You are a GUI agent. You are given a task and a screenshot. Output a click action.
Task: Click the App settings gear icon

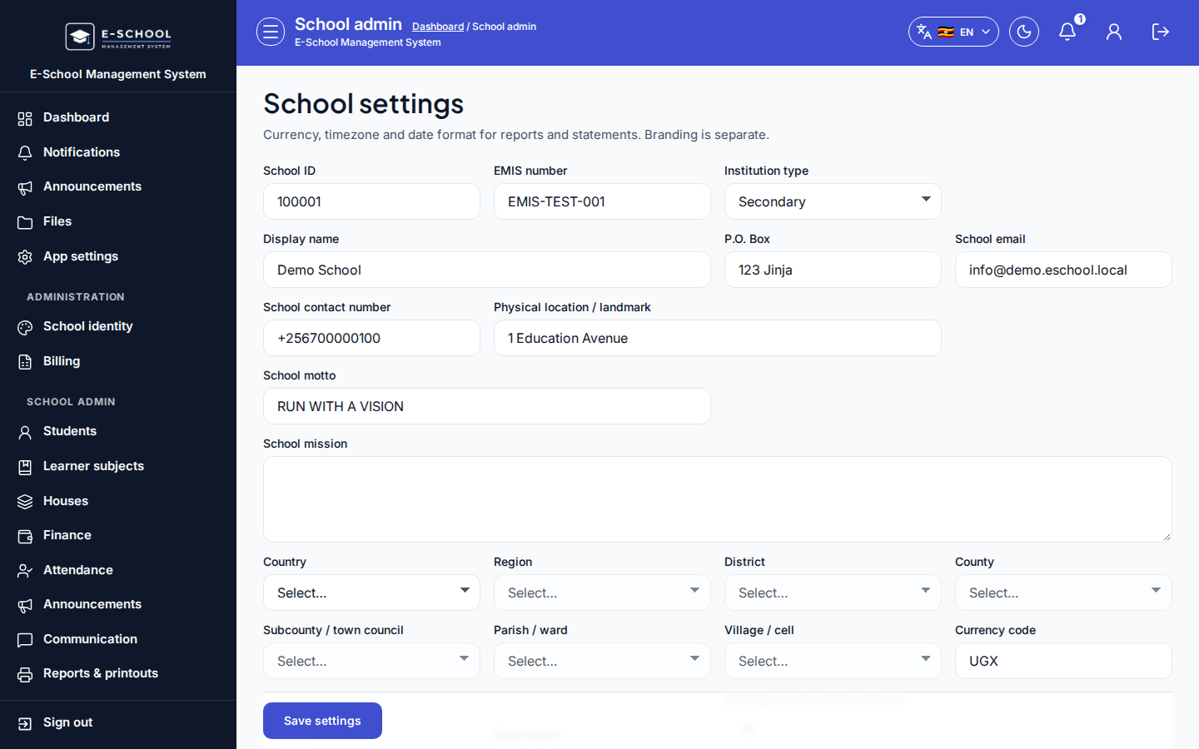(25, 257)
